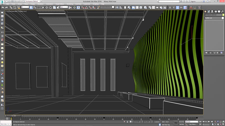This screenshot has height=126, width=225.
Task: Click Add Time Tag label
Action: (x=166, y=125)
